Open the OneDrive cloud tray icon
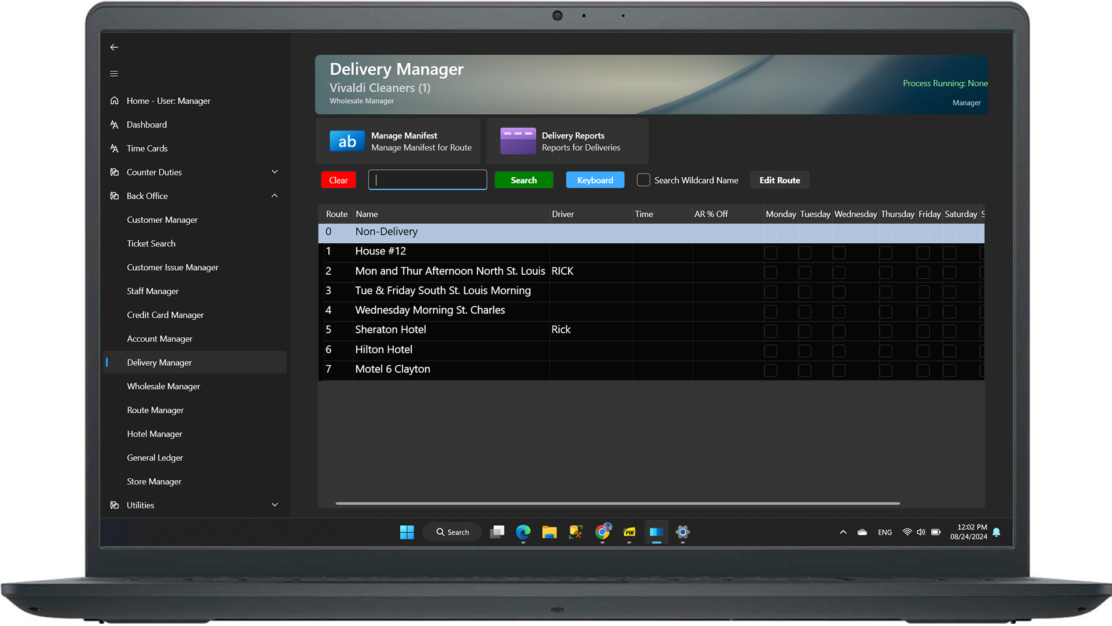The image size is (1112, 626). pyautogui.click(x=862, y=532)
